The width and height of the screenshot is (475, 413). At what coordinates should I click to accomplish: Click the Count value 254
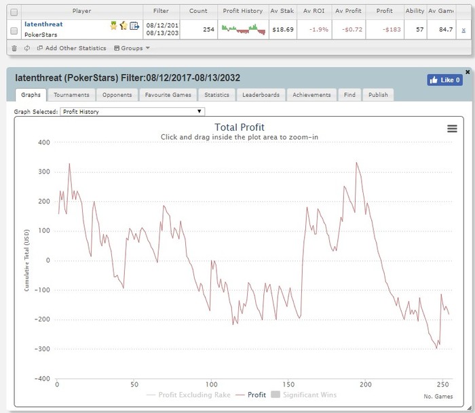[209, 30]
